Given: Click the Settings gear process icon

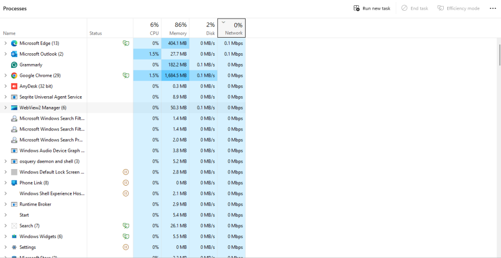Looking at the screenshot, I should (x=14, y=247).
